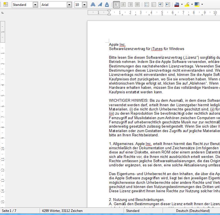Screen dimensions: 220x215
Task: Click the text 'WICHTIGER HINWEIS:'
Action: (129, 101)
